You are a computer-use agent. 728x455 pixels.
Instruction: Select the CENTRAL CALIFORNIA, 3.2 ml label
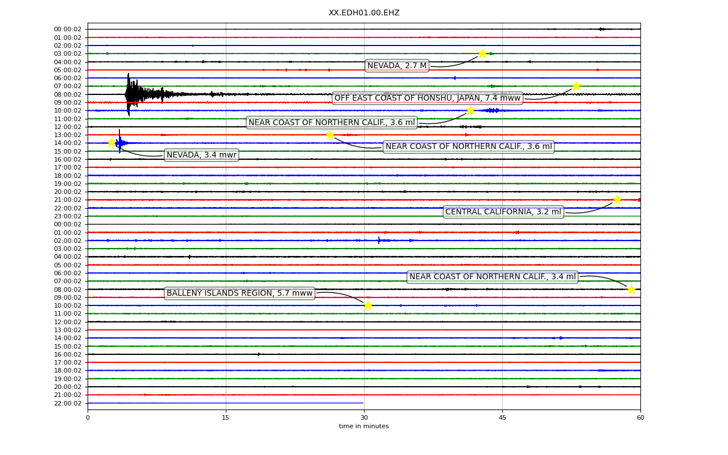point(503,212)
